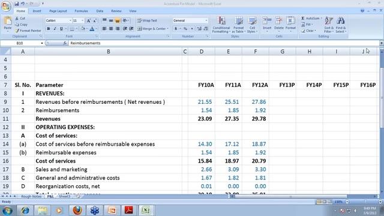The width and height of the screenshot is (384, 216).
Task: Open Sort & Filter
Action: 329,25
